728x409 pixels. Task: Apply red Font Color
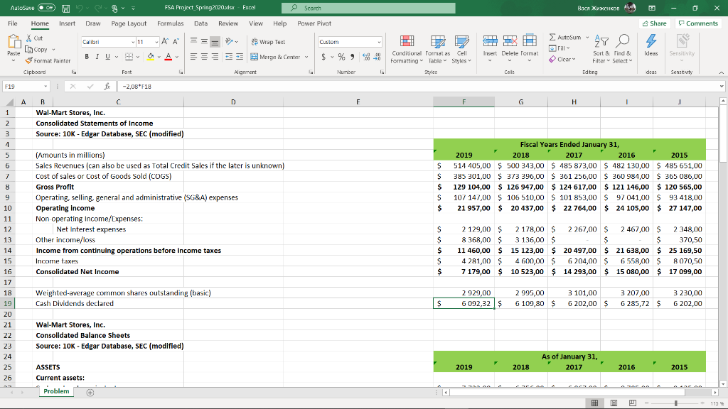[x=168, y=57]
